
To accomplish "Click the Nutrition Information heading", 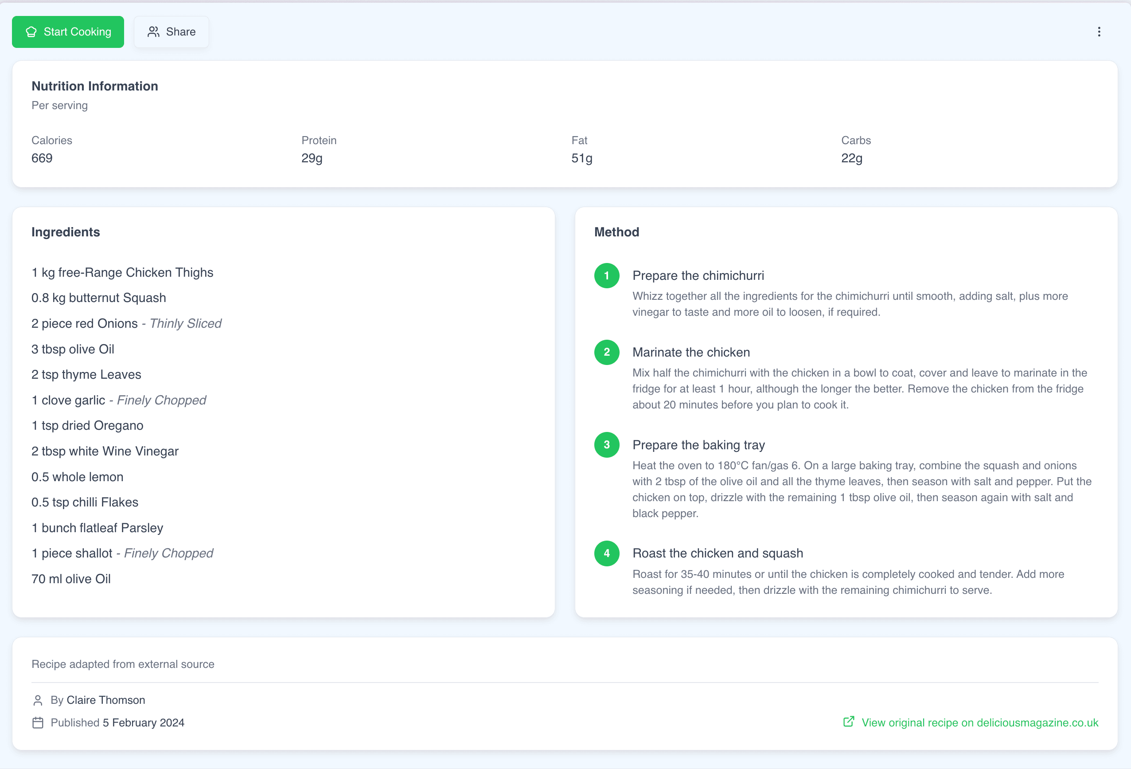I will [94, 86].
